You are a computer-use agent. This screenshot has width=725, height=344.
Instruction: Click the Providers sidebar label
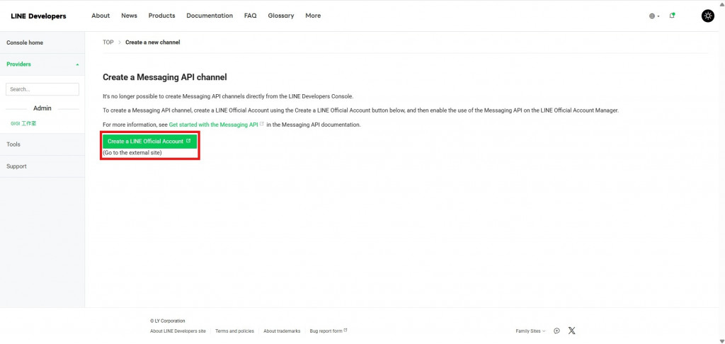point(18,64)
